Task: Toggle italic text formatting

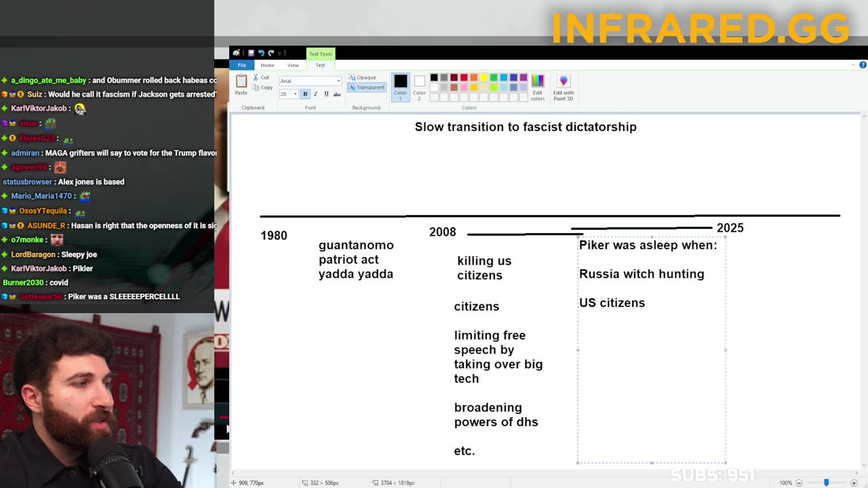Action: click(x=315, y=94)
